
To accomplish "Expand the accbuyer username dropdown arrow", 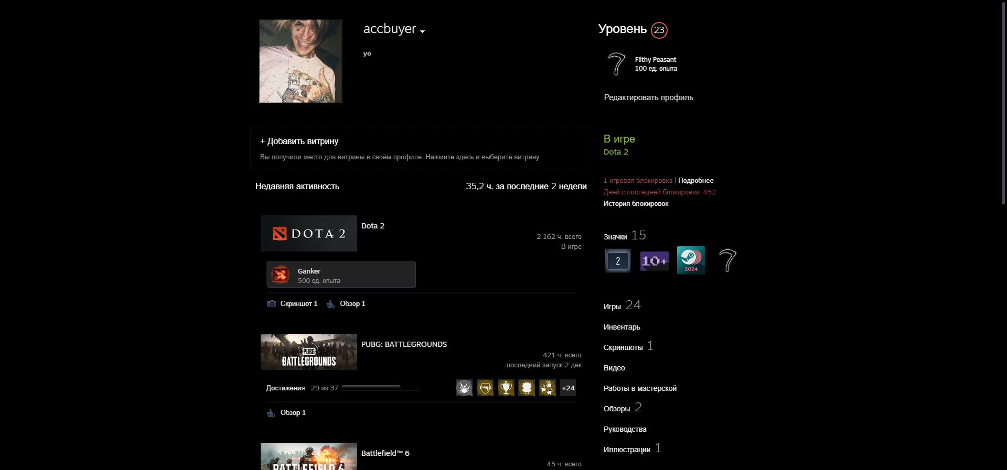I will click(423, 31).
